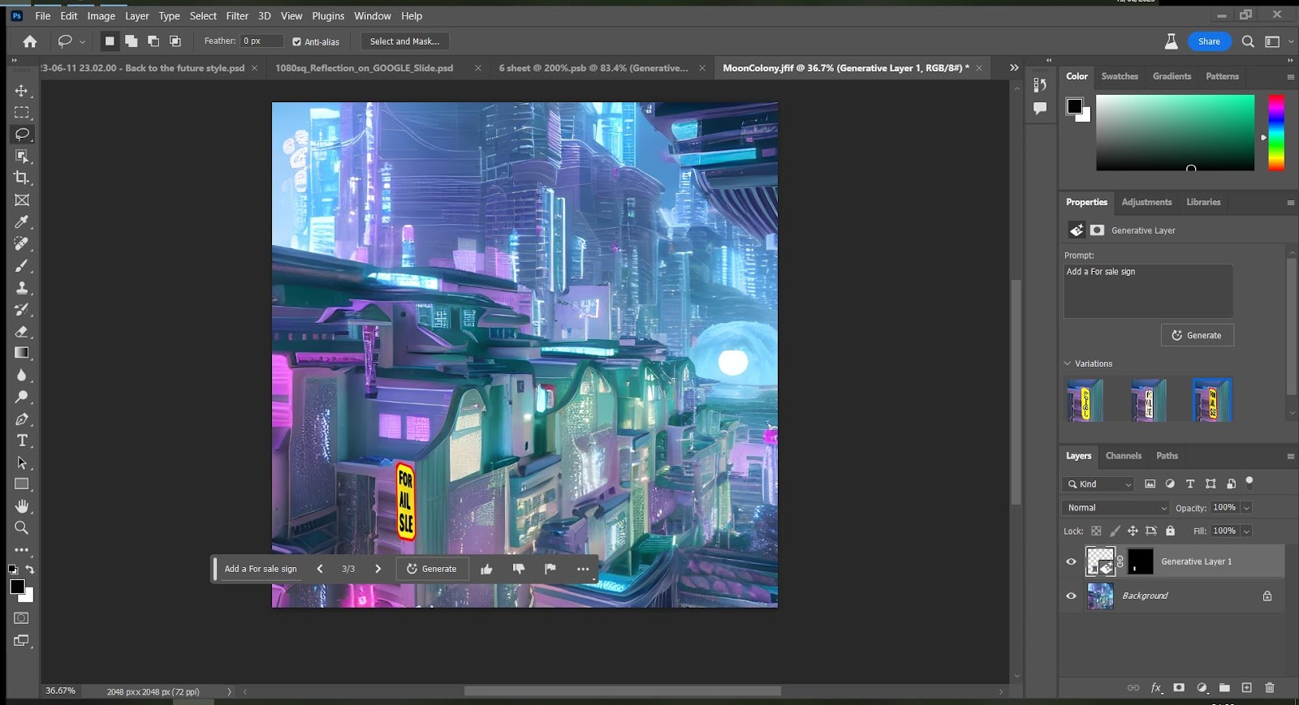Open the layer Kind filter dropdown
Image resolution: width=1299 pixels, height=705 pixels.
[x=1098, y=484]
